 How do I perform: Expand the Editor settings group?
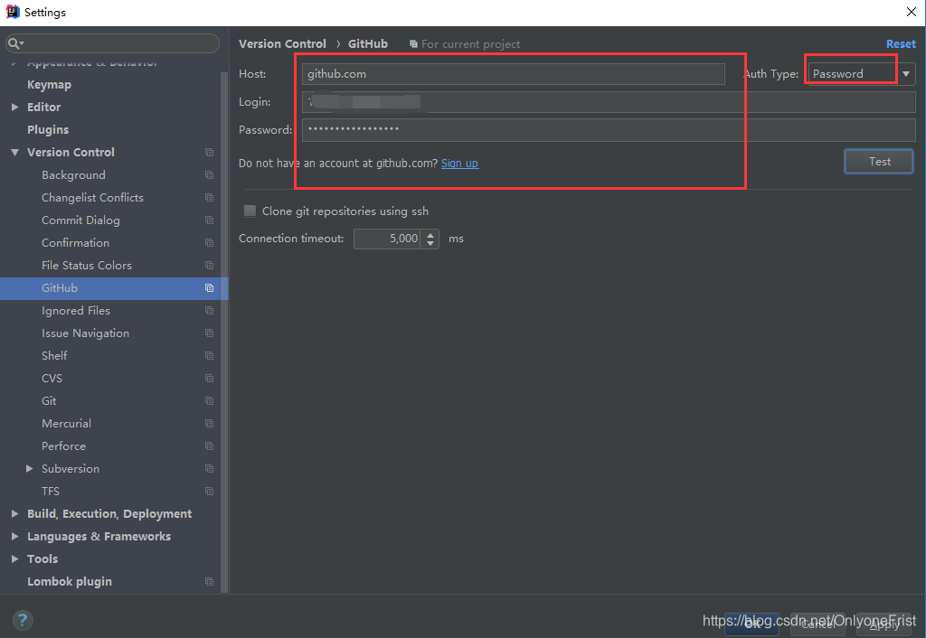coord(15,108)
